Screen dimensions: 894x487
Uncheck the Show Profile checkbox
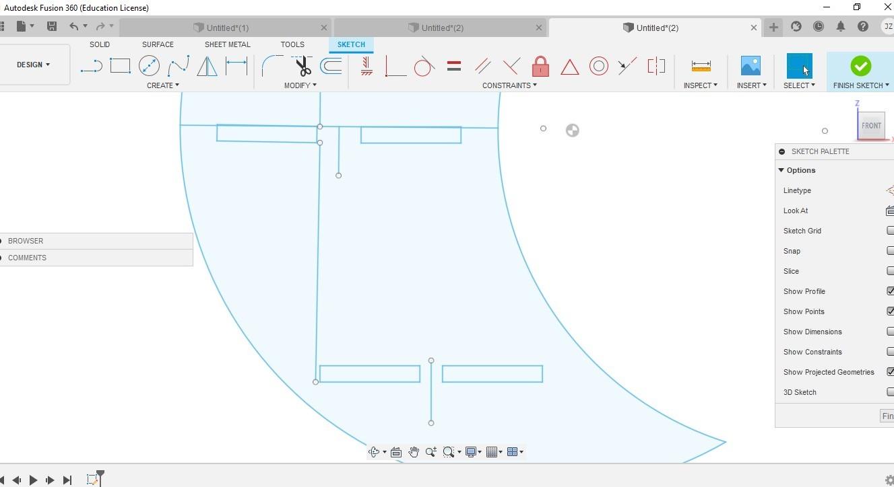(891, 291)
